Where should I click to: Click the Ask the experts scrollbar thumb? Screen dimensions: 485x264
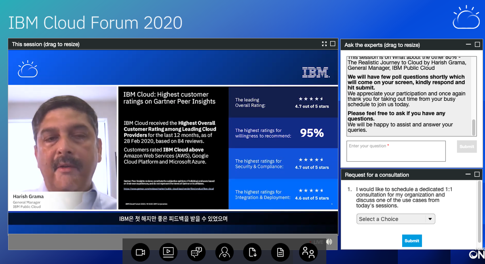click(474, 127)
